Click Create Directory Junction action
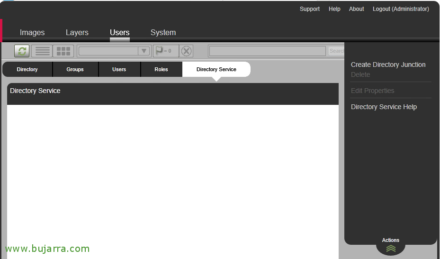 click(x=388, y=65)
